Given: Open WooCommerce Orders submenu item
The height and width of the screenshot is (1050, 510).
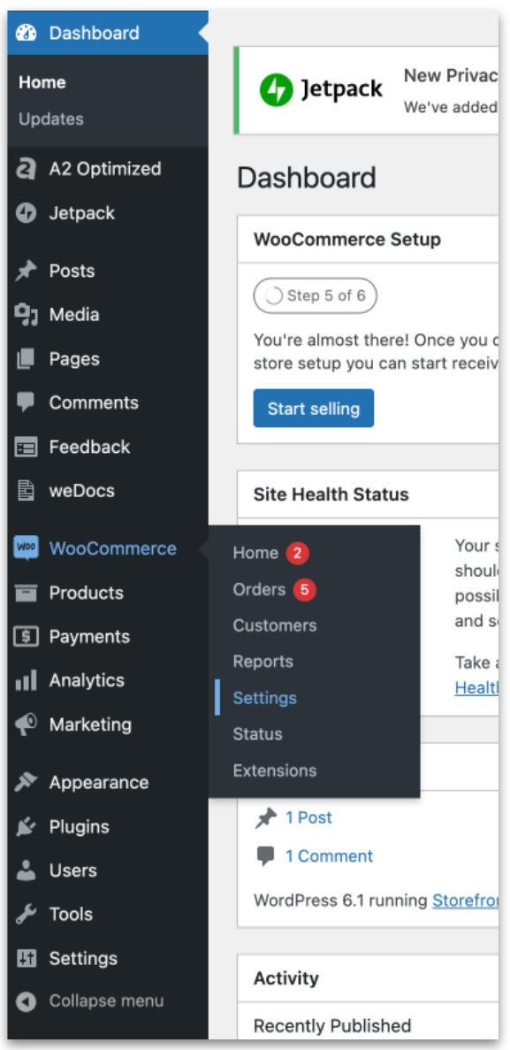Looking at the screenshot, I should (259, 589).
